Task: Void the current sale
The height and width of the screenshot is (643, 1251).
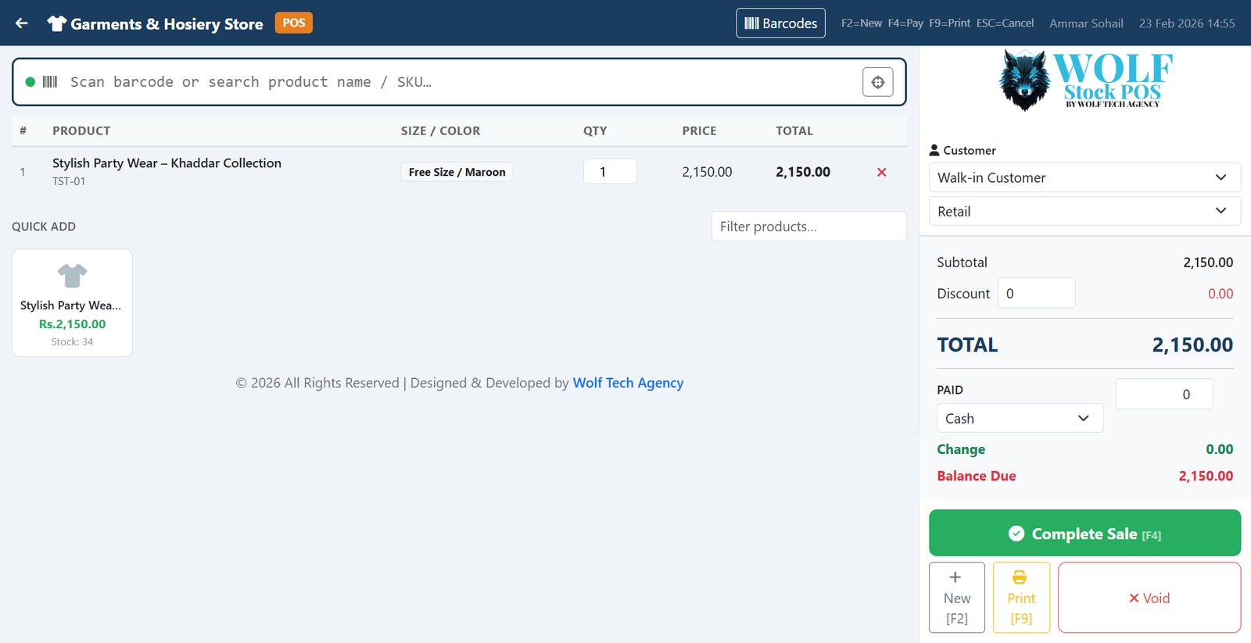Action: [x=1149, y=598]
